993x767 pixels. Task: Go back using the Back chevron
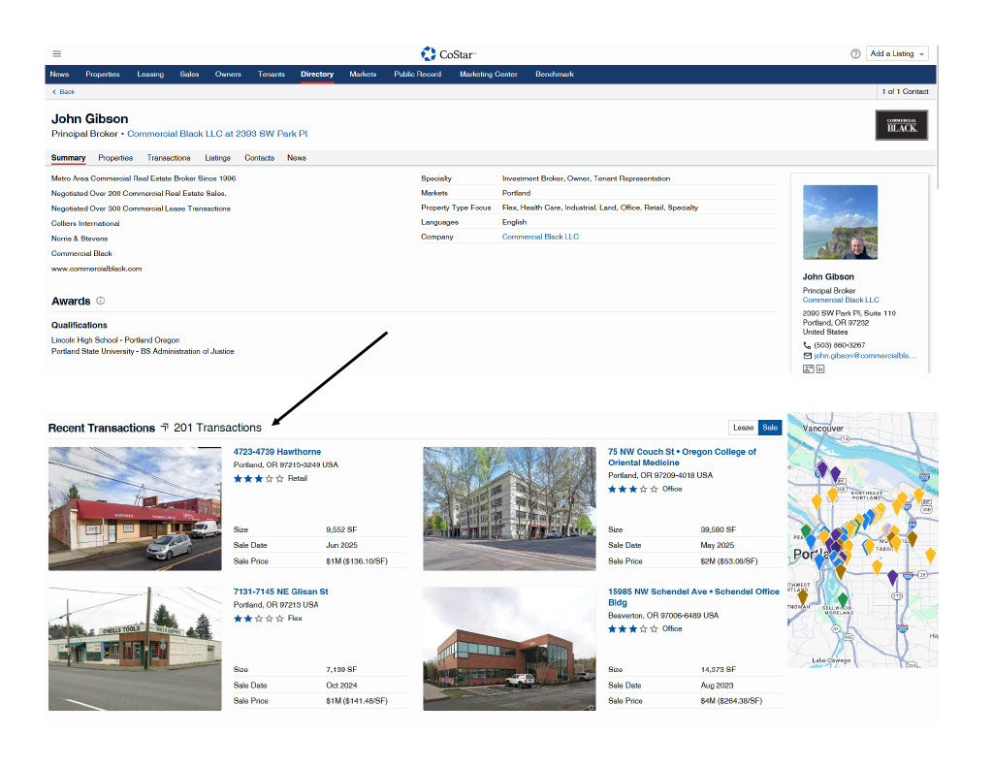(x=62, y=91)
